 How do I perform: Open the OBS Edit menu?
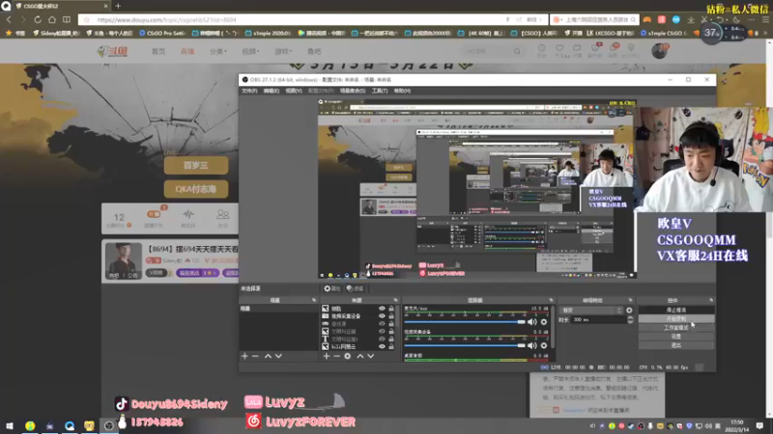click(x=272, y=91)
